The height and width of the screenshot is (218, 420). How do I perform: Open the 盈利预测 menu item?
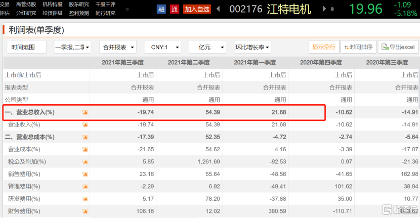(78, 13)
